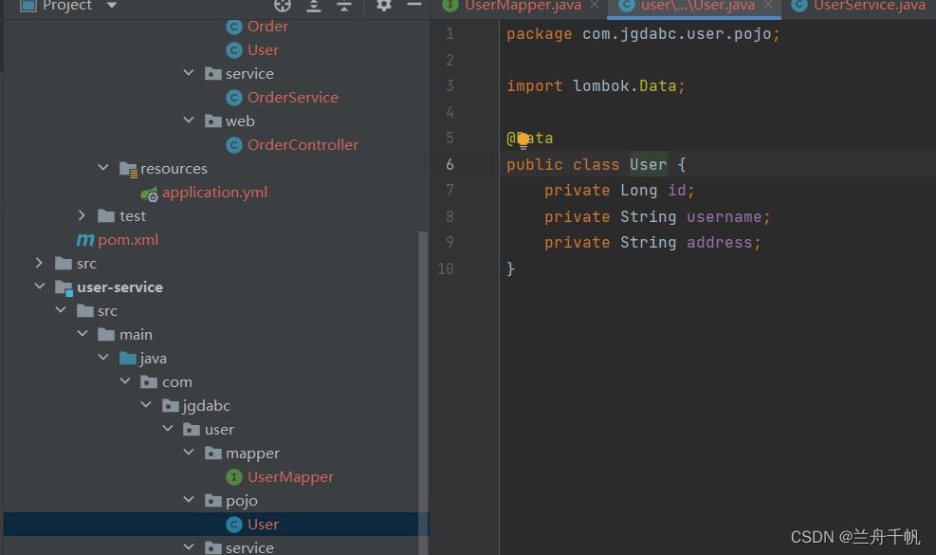Collapse the web folder
Screen dimensions: 936x555
189,120
